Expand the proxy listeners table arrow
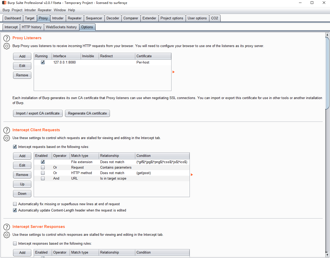This screenshot has width=330, height=258. [x=174, y=72]
